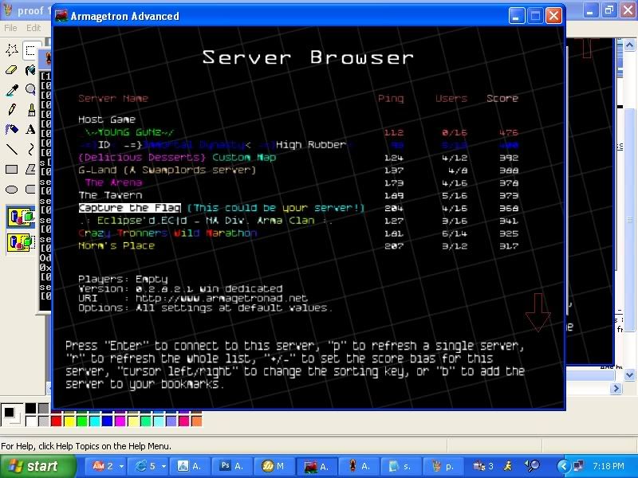The height and width of the screenshot is (478, 638).
Task: Select the YOUNG GUNZ server row
Action: click(x=298, y=132)
